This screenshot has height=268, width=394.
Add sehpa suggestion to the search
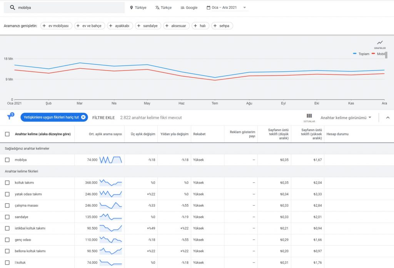(222, 26)
